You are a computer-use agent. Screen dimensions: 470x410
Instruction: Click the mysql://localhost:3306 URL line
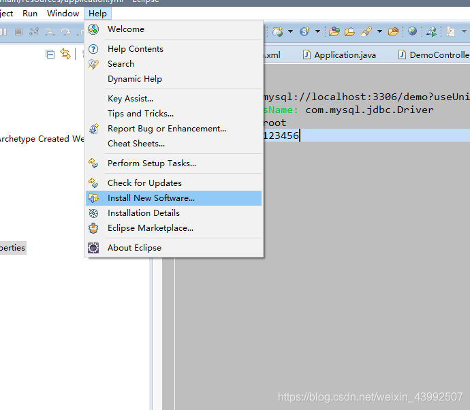coord(366,97)
